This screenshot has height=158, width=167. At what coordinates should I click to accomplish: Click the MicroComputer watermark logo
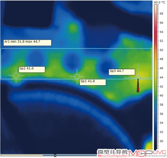point(113,153)
